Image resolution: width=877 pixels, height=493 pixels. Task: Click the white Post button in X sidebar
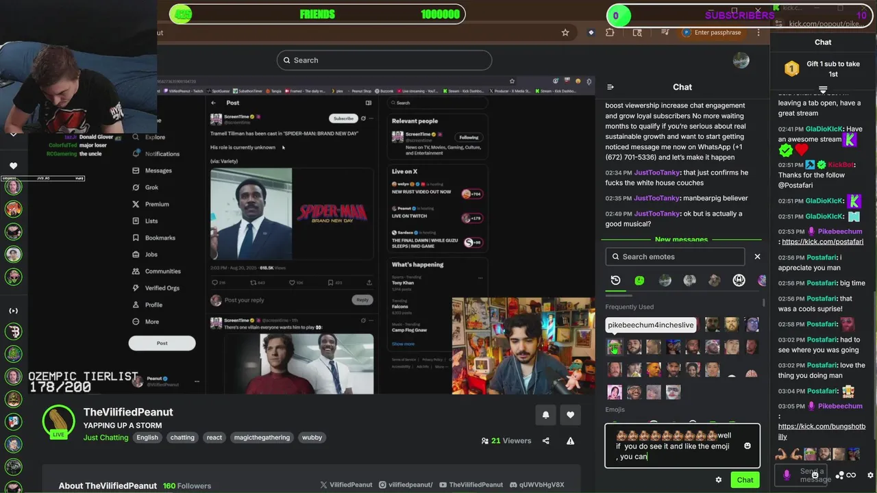point(162,343)
